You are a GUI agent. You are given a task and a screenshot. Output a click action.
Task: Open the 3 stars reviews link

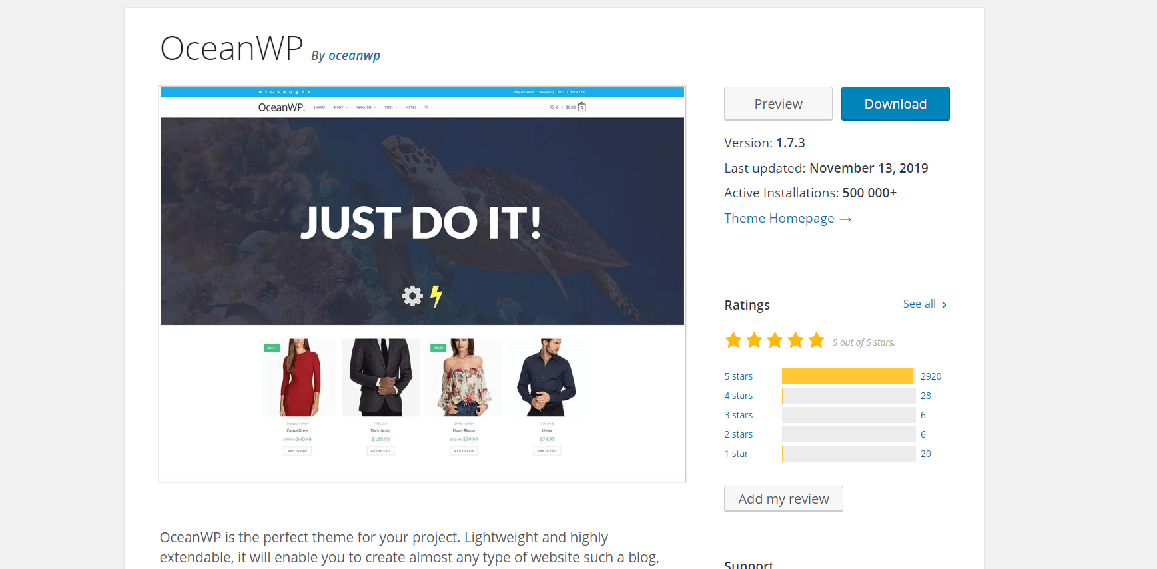coord(739,415)
